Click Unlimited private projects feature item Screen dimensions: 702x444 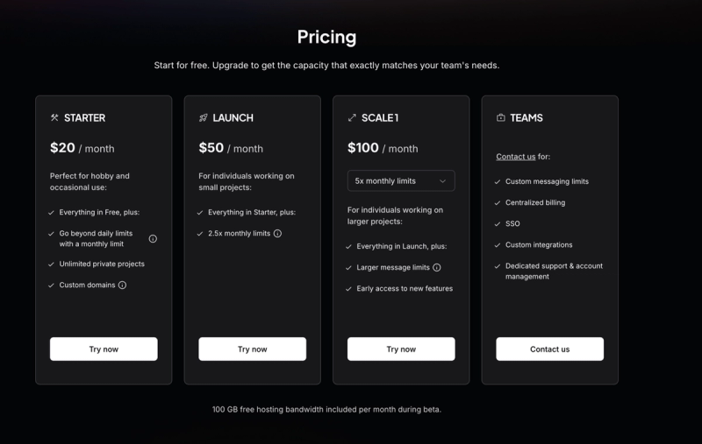pos(97,264)
